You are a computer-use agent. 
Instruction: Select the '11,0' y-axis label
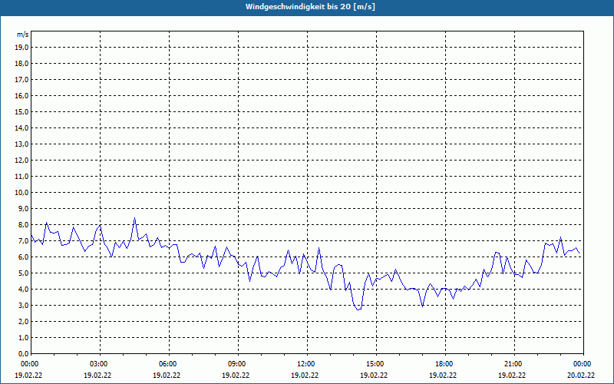click(21, 177)
